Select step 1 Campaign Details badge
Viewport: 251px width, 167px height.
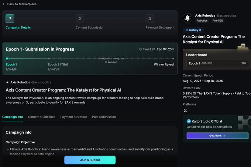click(x=10, y=18)
